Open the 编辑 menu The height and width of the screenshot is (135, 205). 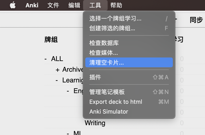(74, 5)
